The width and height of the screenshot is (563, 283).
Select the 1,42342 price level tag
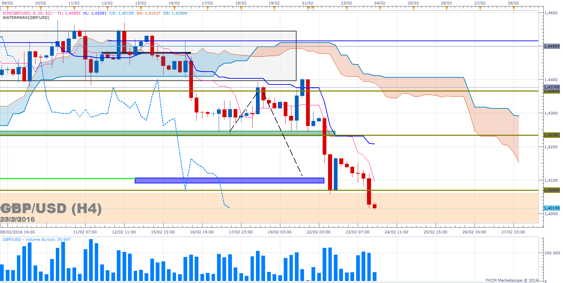pyautogui.click(x=552, y=135)
